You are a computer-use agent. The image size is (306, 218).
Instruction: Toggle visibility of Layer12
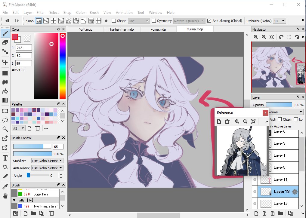click(255, 204)
